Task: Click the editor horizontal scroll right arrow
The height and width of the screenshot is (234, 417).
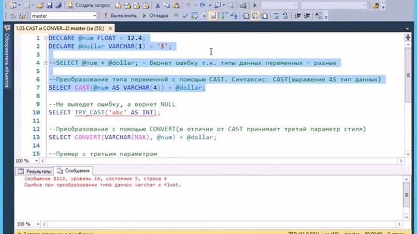Action: click(x=401, y=161)
